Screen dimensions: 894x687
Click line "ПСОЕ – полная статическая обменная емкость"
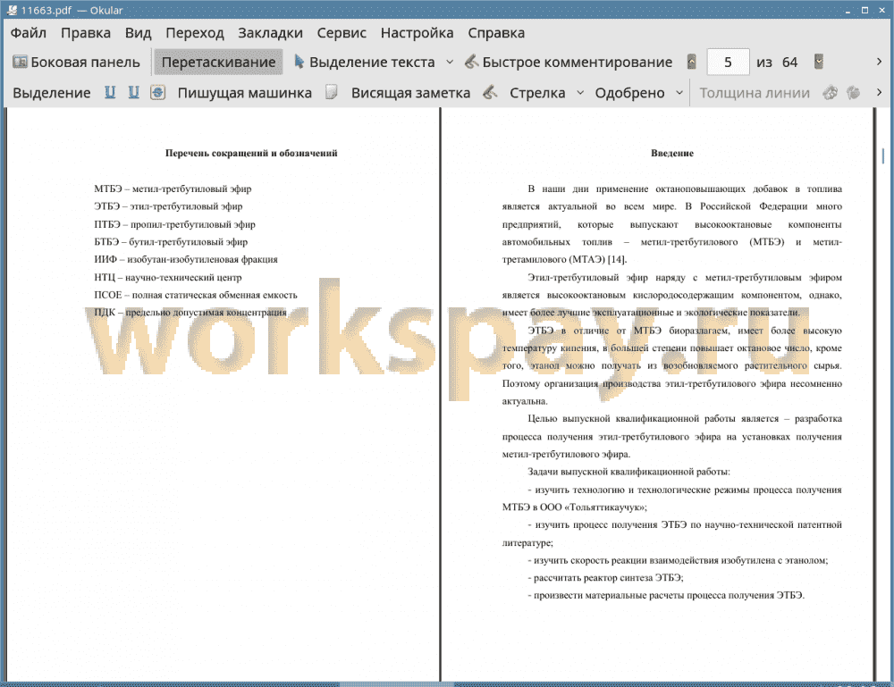196,295
